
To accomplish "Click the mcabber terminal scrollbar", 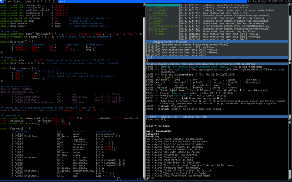I will [x=290, y=33].
